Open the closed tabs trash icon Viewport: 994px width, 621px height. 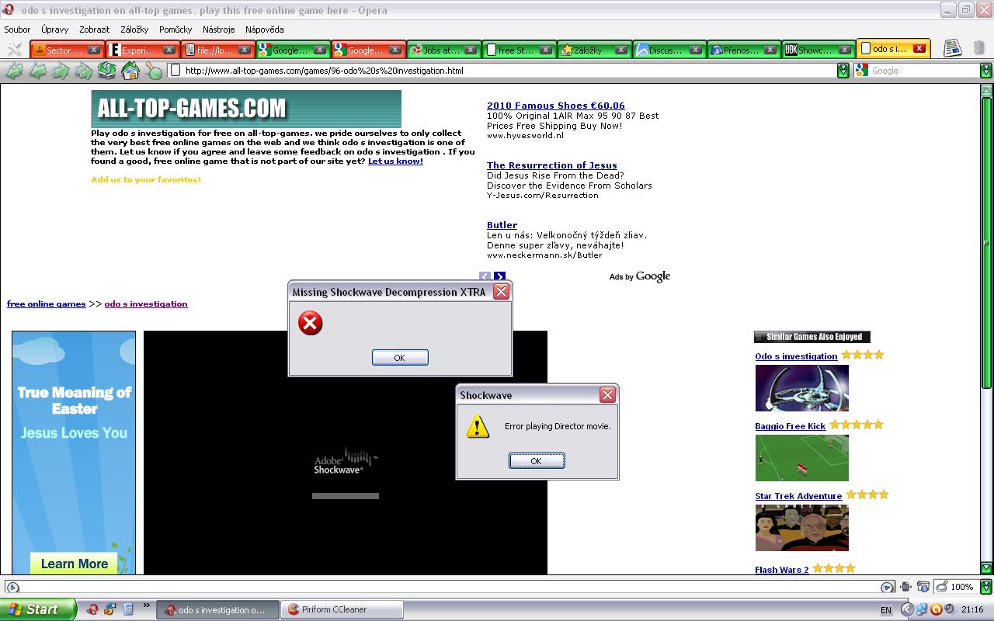978,48
